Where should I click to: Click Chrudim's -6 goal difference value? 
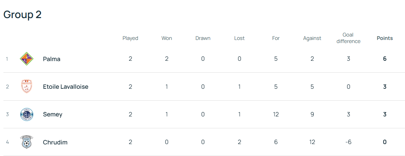[x=348, y=142]
